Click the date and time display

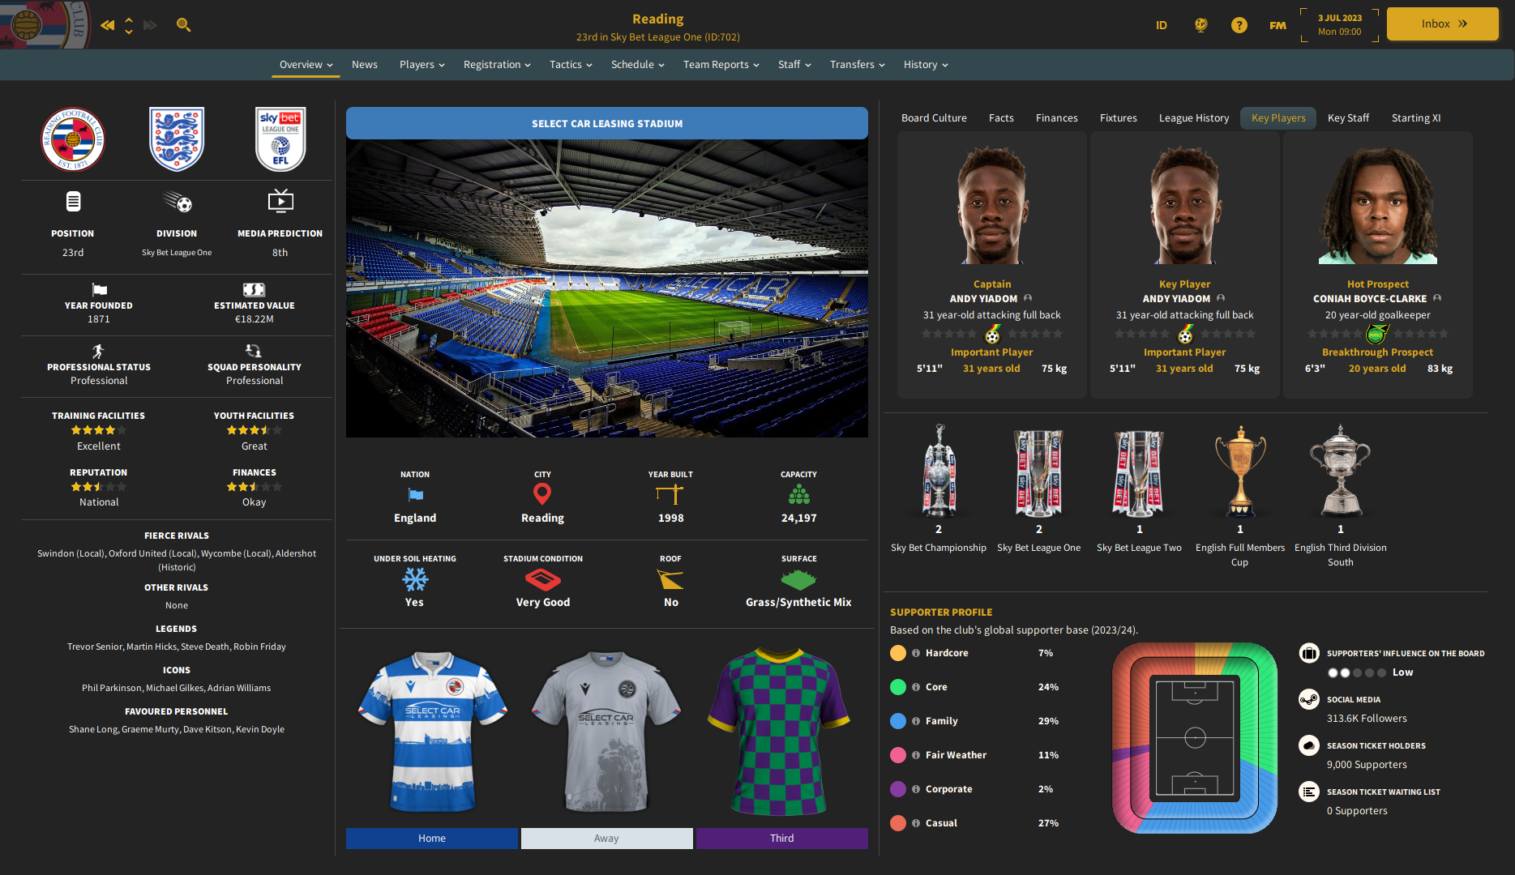pos(1340,25)
